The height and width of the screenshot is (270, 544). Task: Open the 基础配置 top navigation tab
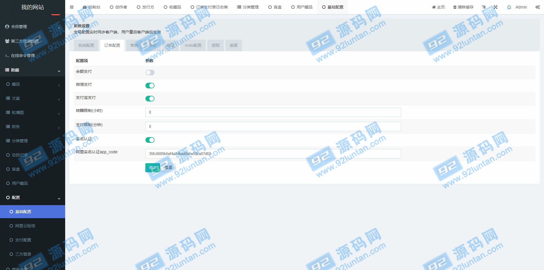click(x=333, y=7)
